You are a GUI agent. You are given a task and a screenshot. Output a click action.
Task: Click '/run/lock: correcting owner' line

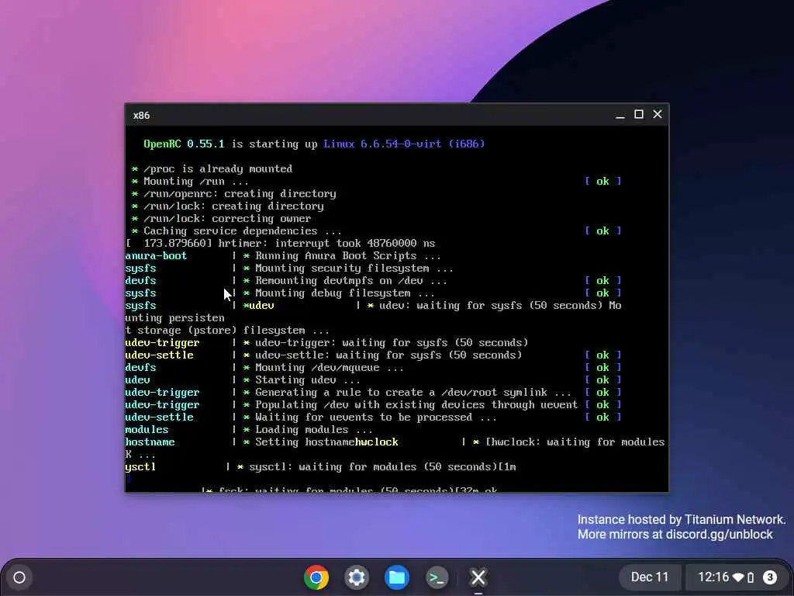(x=227, y=218)
